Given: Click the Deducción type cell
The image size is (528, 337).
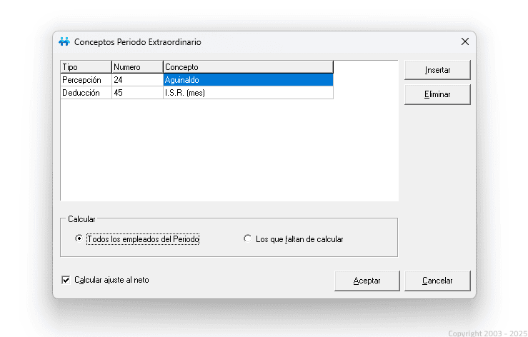Looking at the screenshot, I should pos(86,93).
